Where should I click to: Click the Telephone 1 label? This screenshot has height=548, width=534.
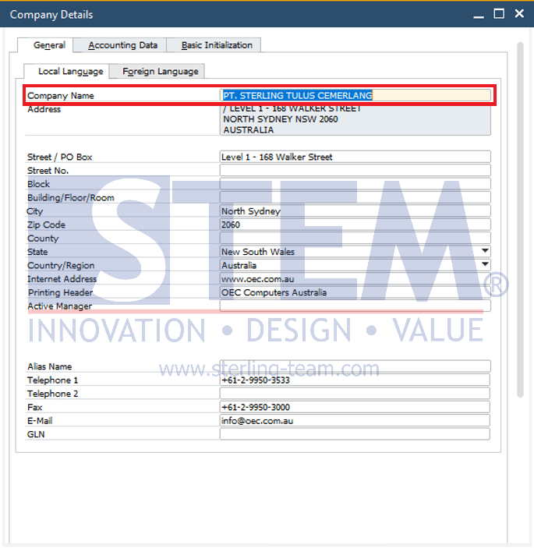[52, 380]
